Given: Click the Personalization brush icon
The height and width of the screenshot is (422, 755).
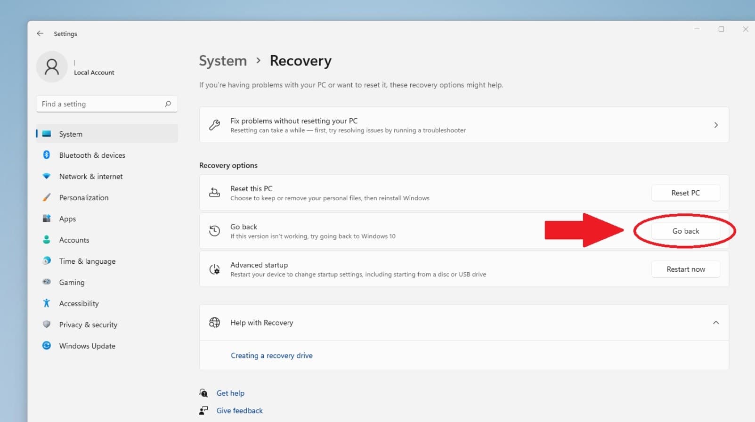Looking at the screenshot, I should (47, 197).
